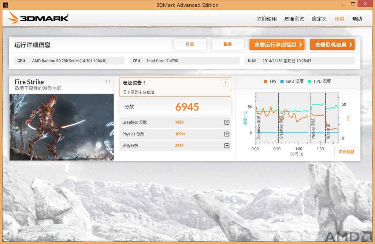The height and width of the screenshot is (244, 375).
Task: Minimize the 3DMark window
Action: pyautogui.click(x=344, y=4)
